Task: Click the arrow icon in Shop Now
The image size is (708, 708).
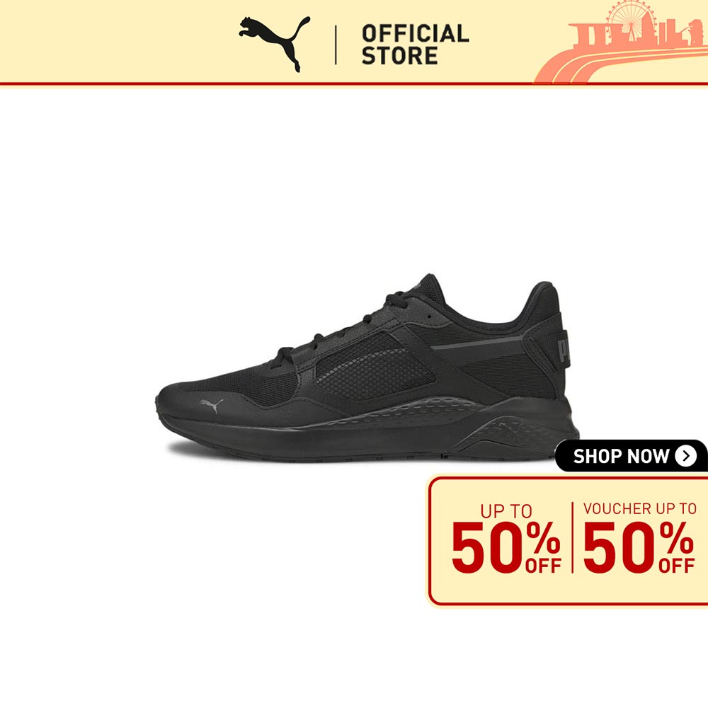Action: [x=685, y=456]
